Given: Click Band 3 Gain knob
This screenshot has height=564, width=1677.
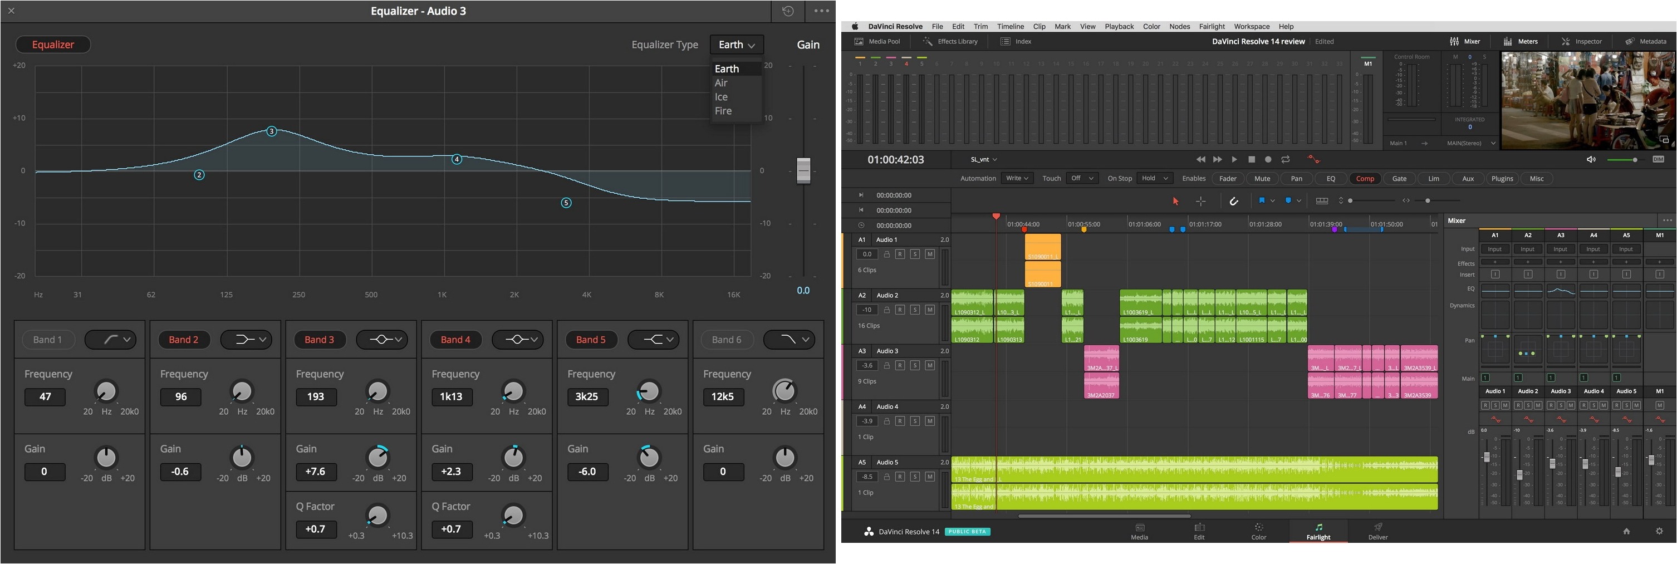Looking at the screenshot, I should click(x=377, y=458).
